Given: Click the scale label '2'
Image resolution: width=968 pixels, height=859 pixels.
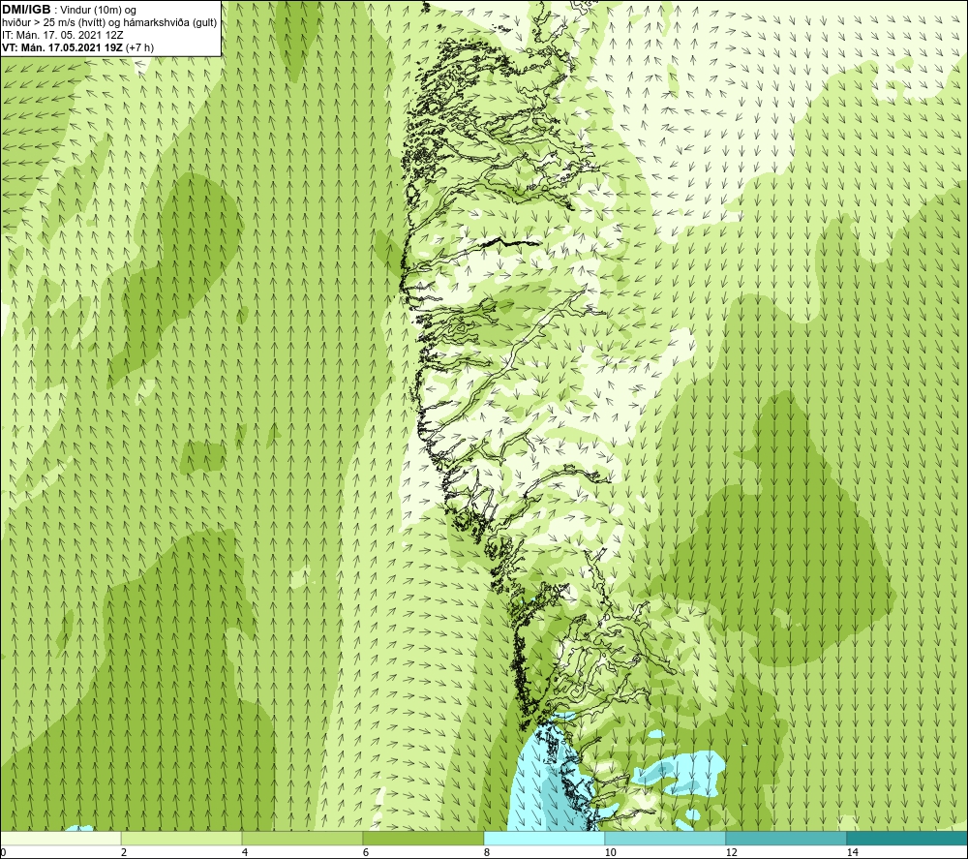Looking at the screenshot, I should 124,852.
